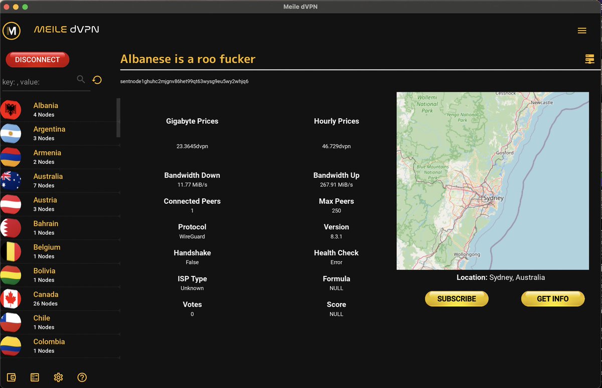Click the '46.729dvpn' hourly price
Viewport: 602px width, 388px height.
tap(336, 146)
